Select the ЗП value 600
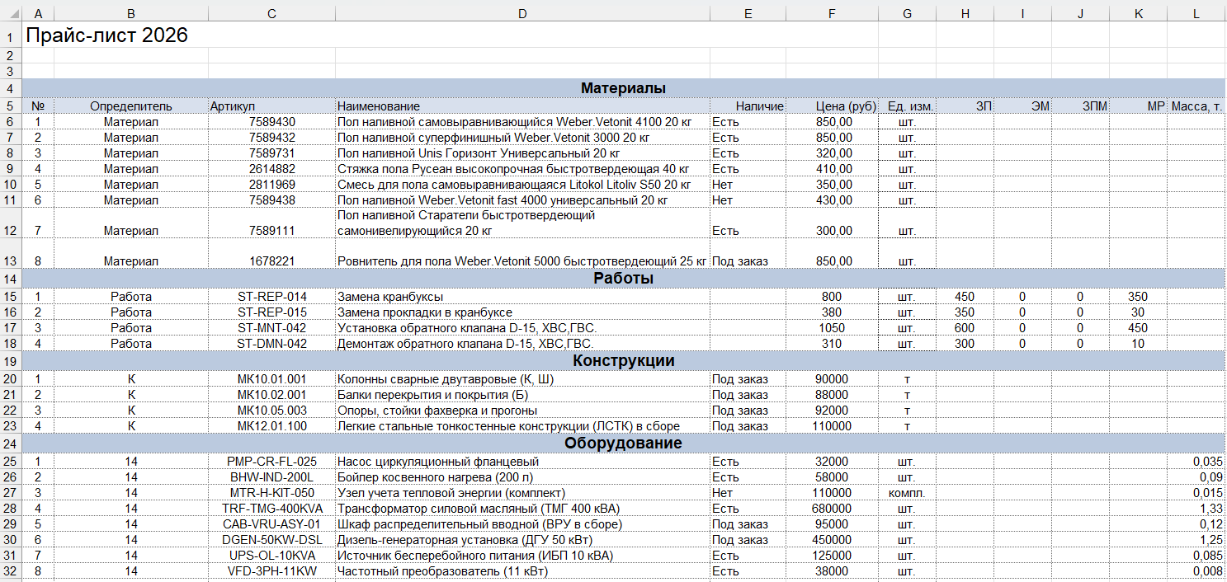Image resolution: width=1227 pixels, height=582 pixels. point(965,328)
